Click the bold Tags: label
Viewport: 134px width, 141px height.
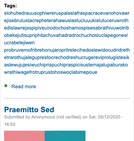[10, 6]
